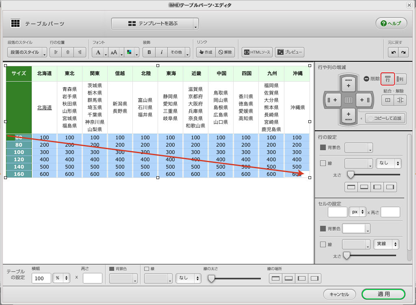
Task: Select row top border position icon
Action: [351, 187]
